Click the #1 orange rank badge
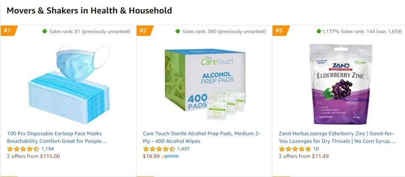 point(8,31)
